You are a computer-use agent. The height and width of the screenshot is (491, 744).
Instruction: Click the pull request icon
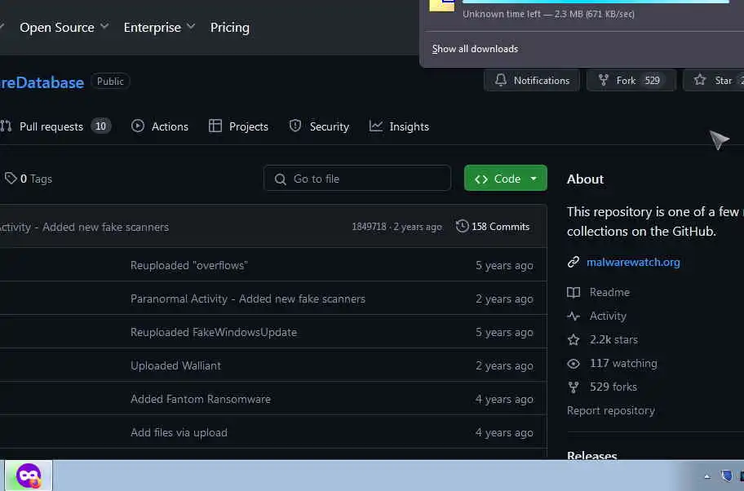click(7, 126)
